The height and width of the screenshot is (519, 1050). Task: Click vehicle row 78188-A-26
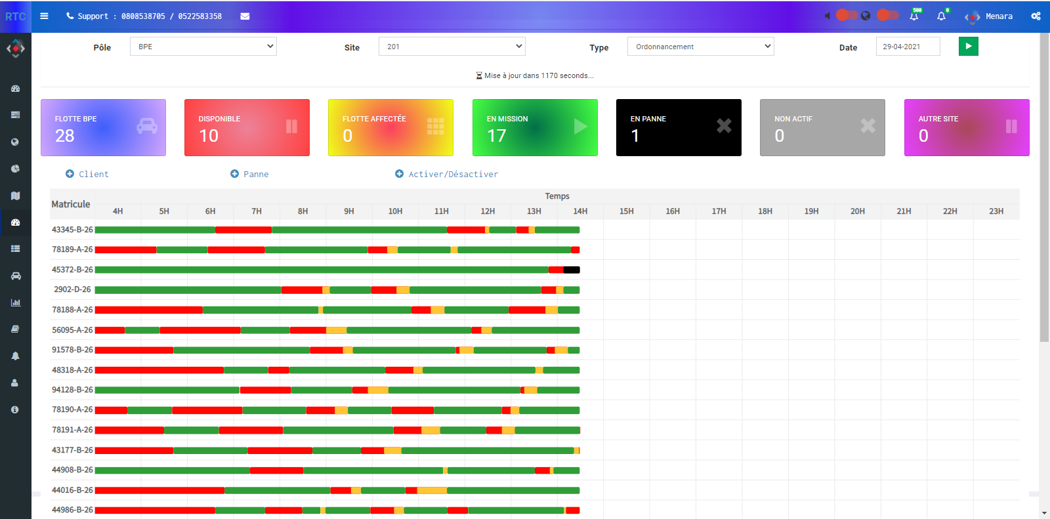[x=72, y=310]
